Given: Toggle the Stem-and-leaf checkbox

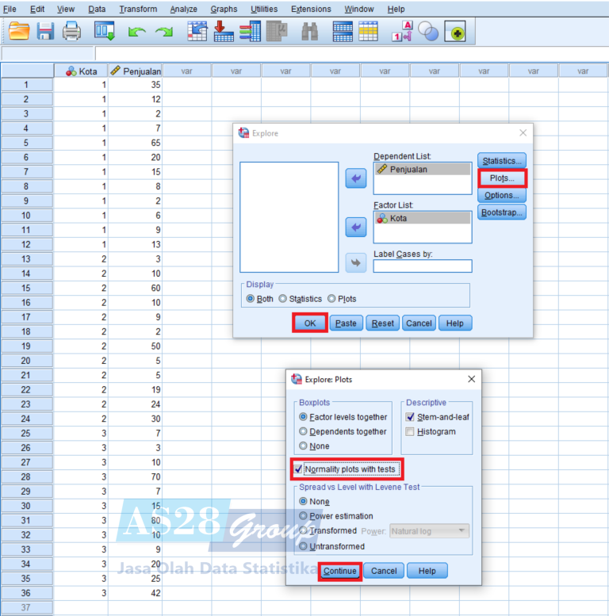Looking at the screenshot, I should [x=410, y=417].
